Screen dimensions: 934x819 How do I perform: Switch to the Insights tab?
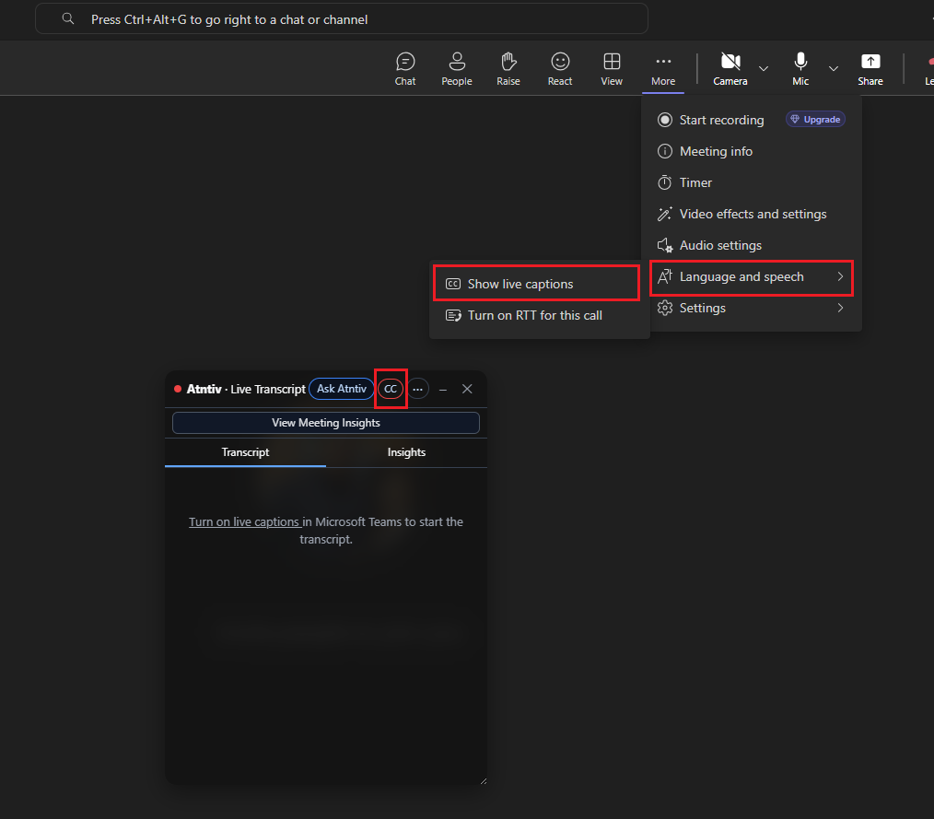(406, 452)
